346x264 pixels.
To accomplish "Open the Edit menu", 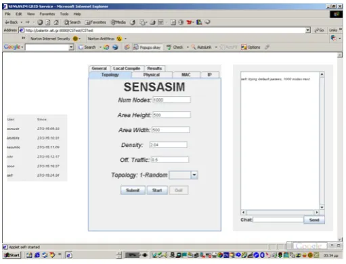I will pyautogui.click(x=18, y=14).
